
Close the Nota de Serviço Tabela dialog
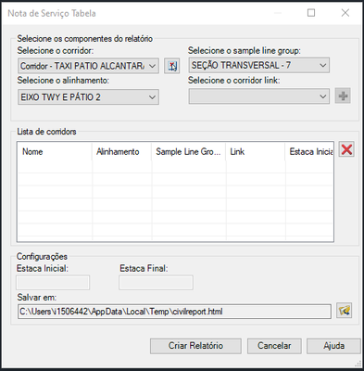coord(345,13)
